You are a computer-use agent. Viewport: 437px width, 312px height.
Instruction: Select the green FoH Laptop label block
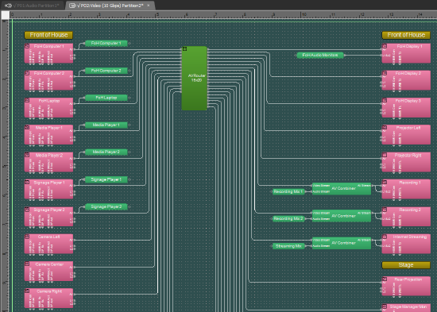point(106,98)
